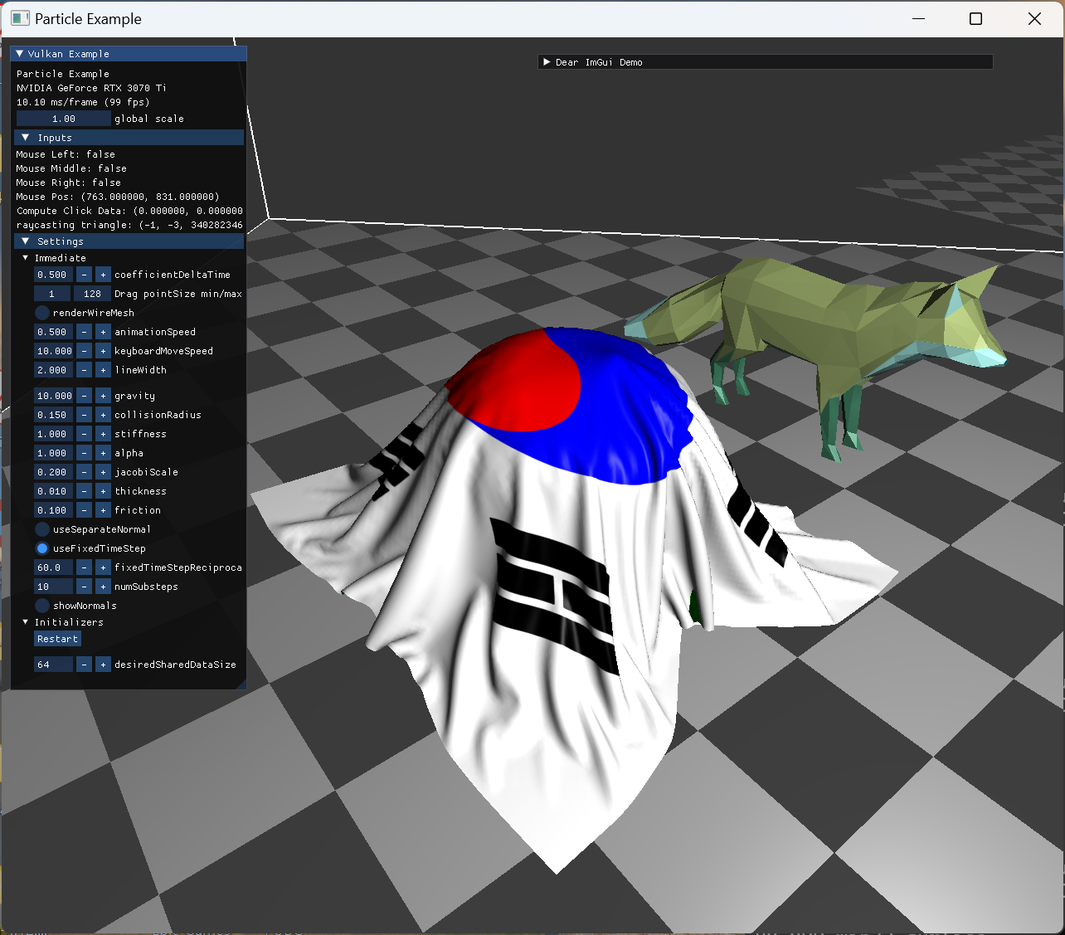This screenshot has width=1065, height=935.
Task: Disable the useFixedTimeStep checkbox
Action: pyautogui.click(x=42, y=548)
